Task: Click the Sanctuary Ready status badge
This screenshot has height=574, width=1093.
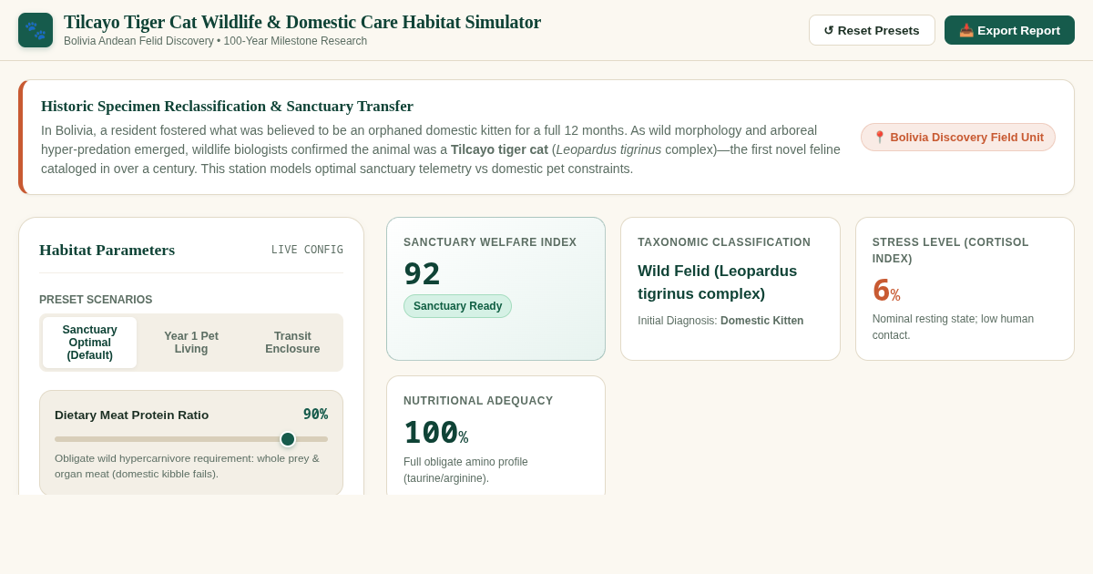Action: 457,306
